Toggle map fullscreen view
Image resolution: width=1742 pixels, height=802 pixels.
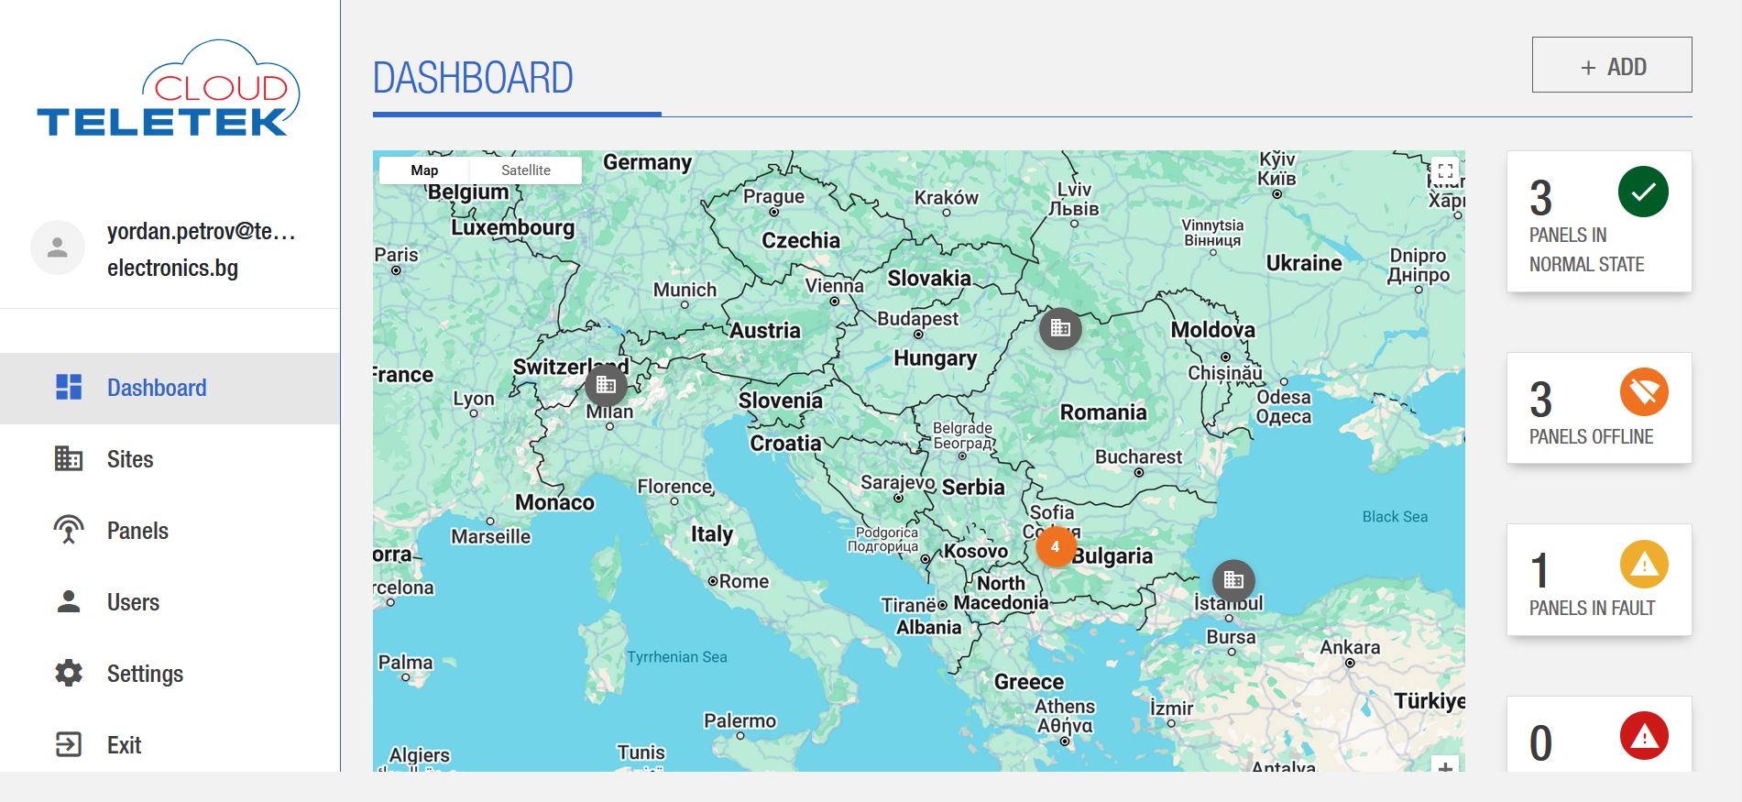[x=1445, y=170]
